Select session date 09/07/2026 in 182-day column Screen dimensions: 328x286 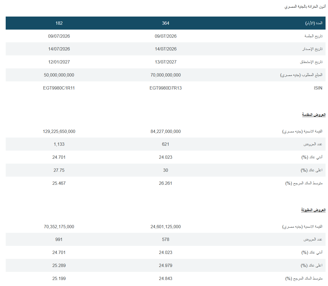click(59, 36)
